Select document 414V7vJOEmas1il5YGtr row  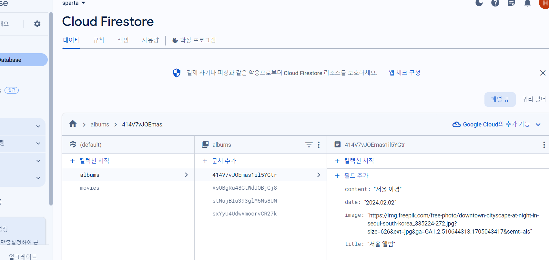click(260, 175)
